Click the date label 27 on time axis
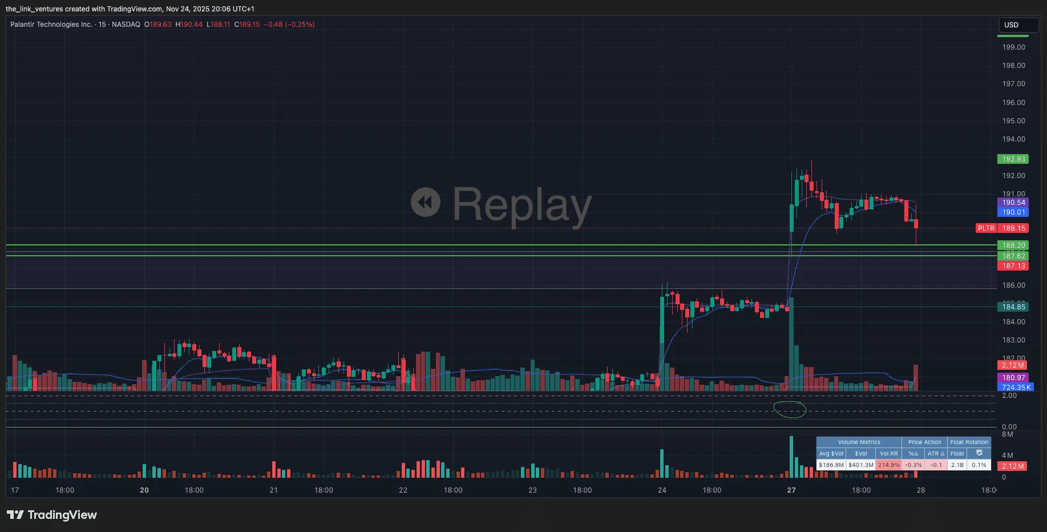The width and height of the screenshot is (1047, 532). [x=791, y=490]
